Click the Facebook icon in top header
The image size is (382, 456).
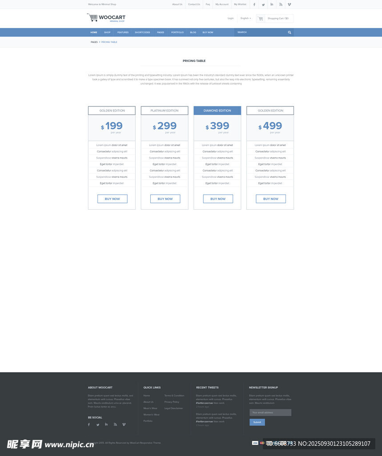254,4
